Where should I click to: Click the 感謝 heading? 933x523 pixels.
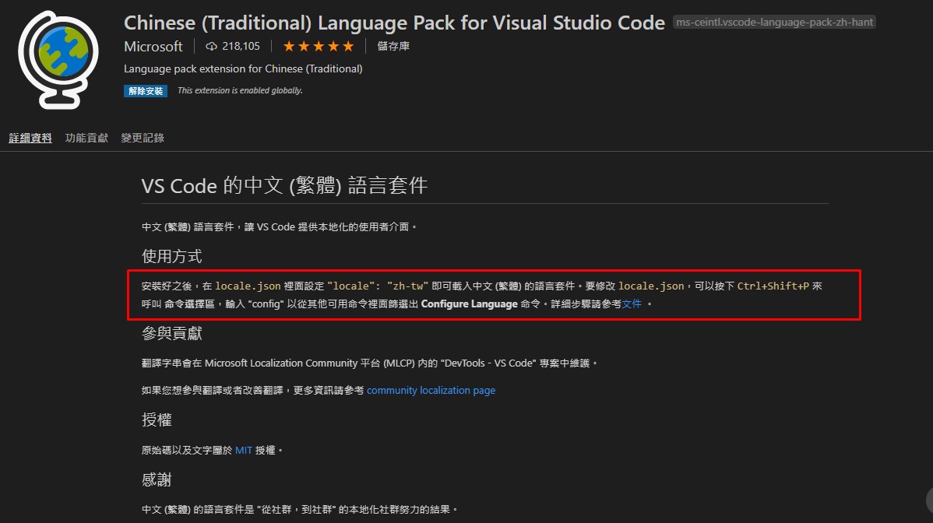(x=157, y=479)
